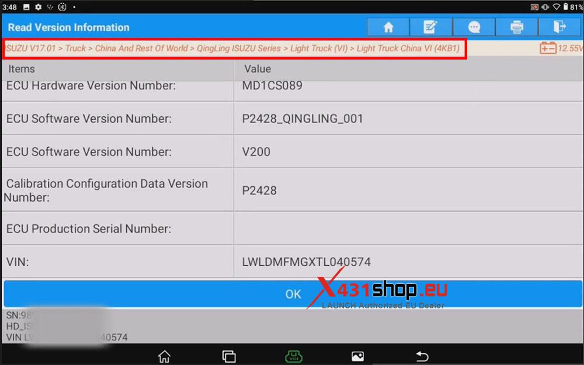The image size is (584, 365).
Task: Tap the battery voltage 12.55V indicator
Action: 562,48
